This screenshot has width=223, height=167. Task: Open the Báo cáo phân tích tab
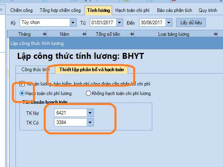(175, 10)
